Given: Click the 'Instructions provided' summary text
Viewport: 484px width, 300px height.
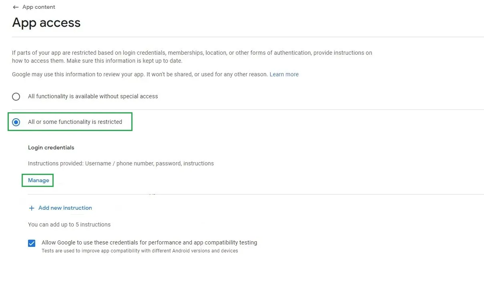Looking at the screenshot, I should pos(121,163).
